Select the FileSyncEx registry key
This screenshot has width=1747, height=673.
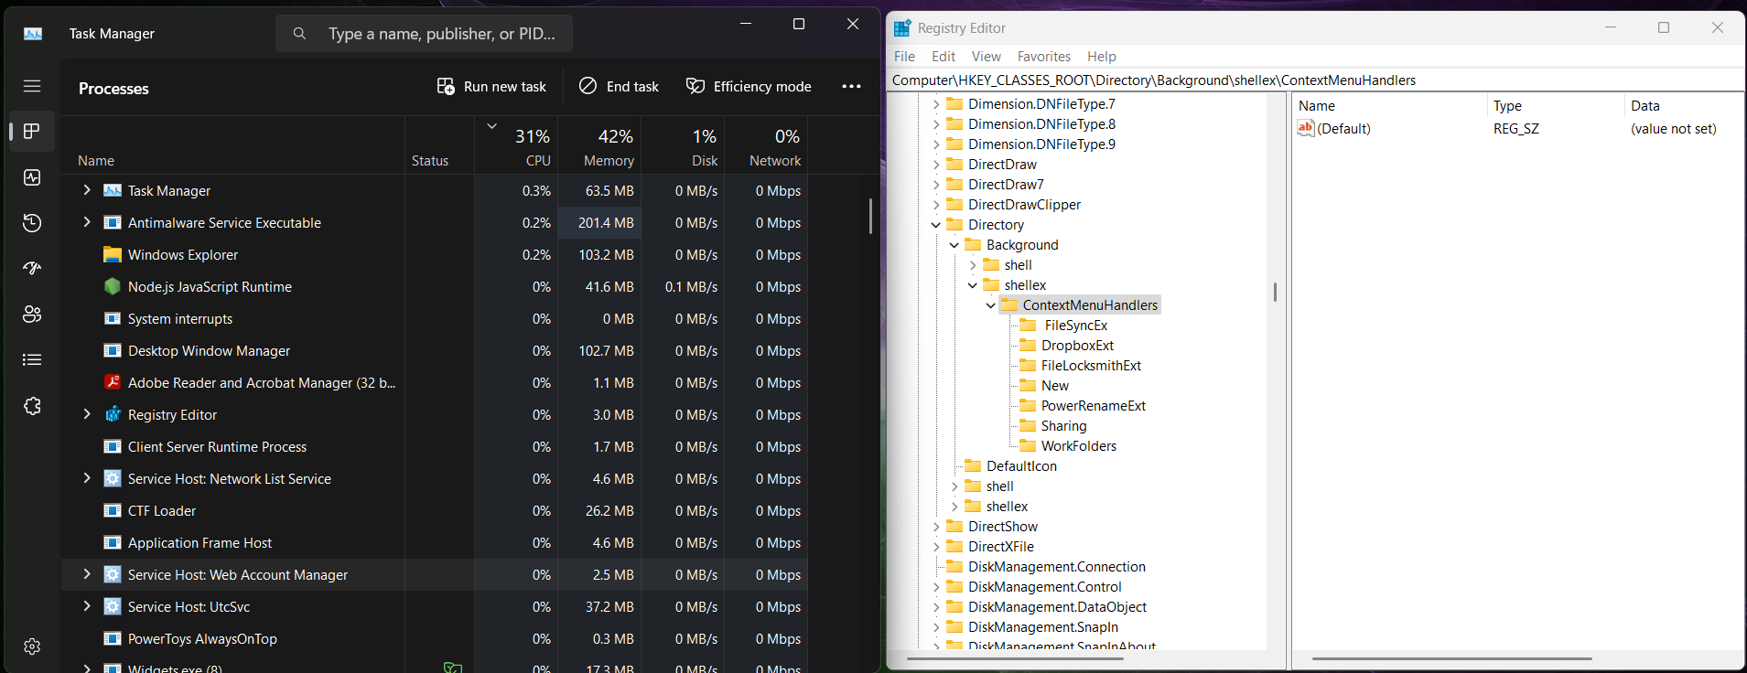point(1075,326)
